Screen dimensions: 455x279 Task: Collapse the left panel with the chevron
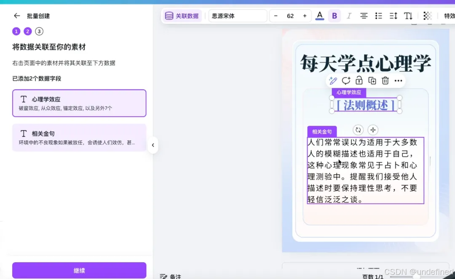click(x=153, y=145)
